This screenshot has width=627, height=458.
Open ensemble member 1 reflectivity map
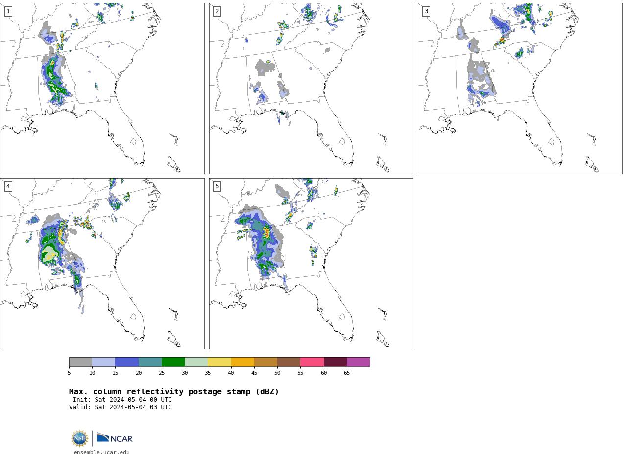pyautogui.click(x=102, y=89)
